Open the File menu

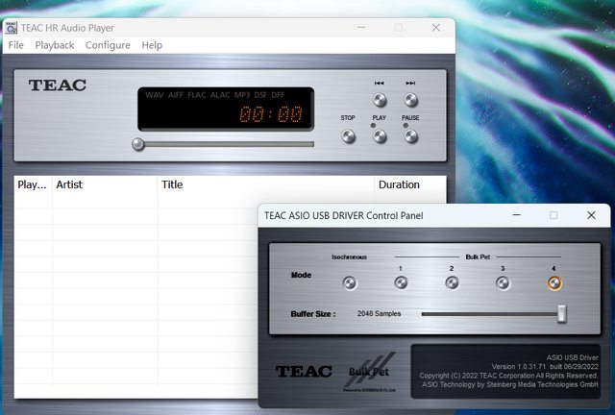click(16, 45)
